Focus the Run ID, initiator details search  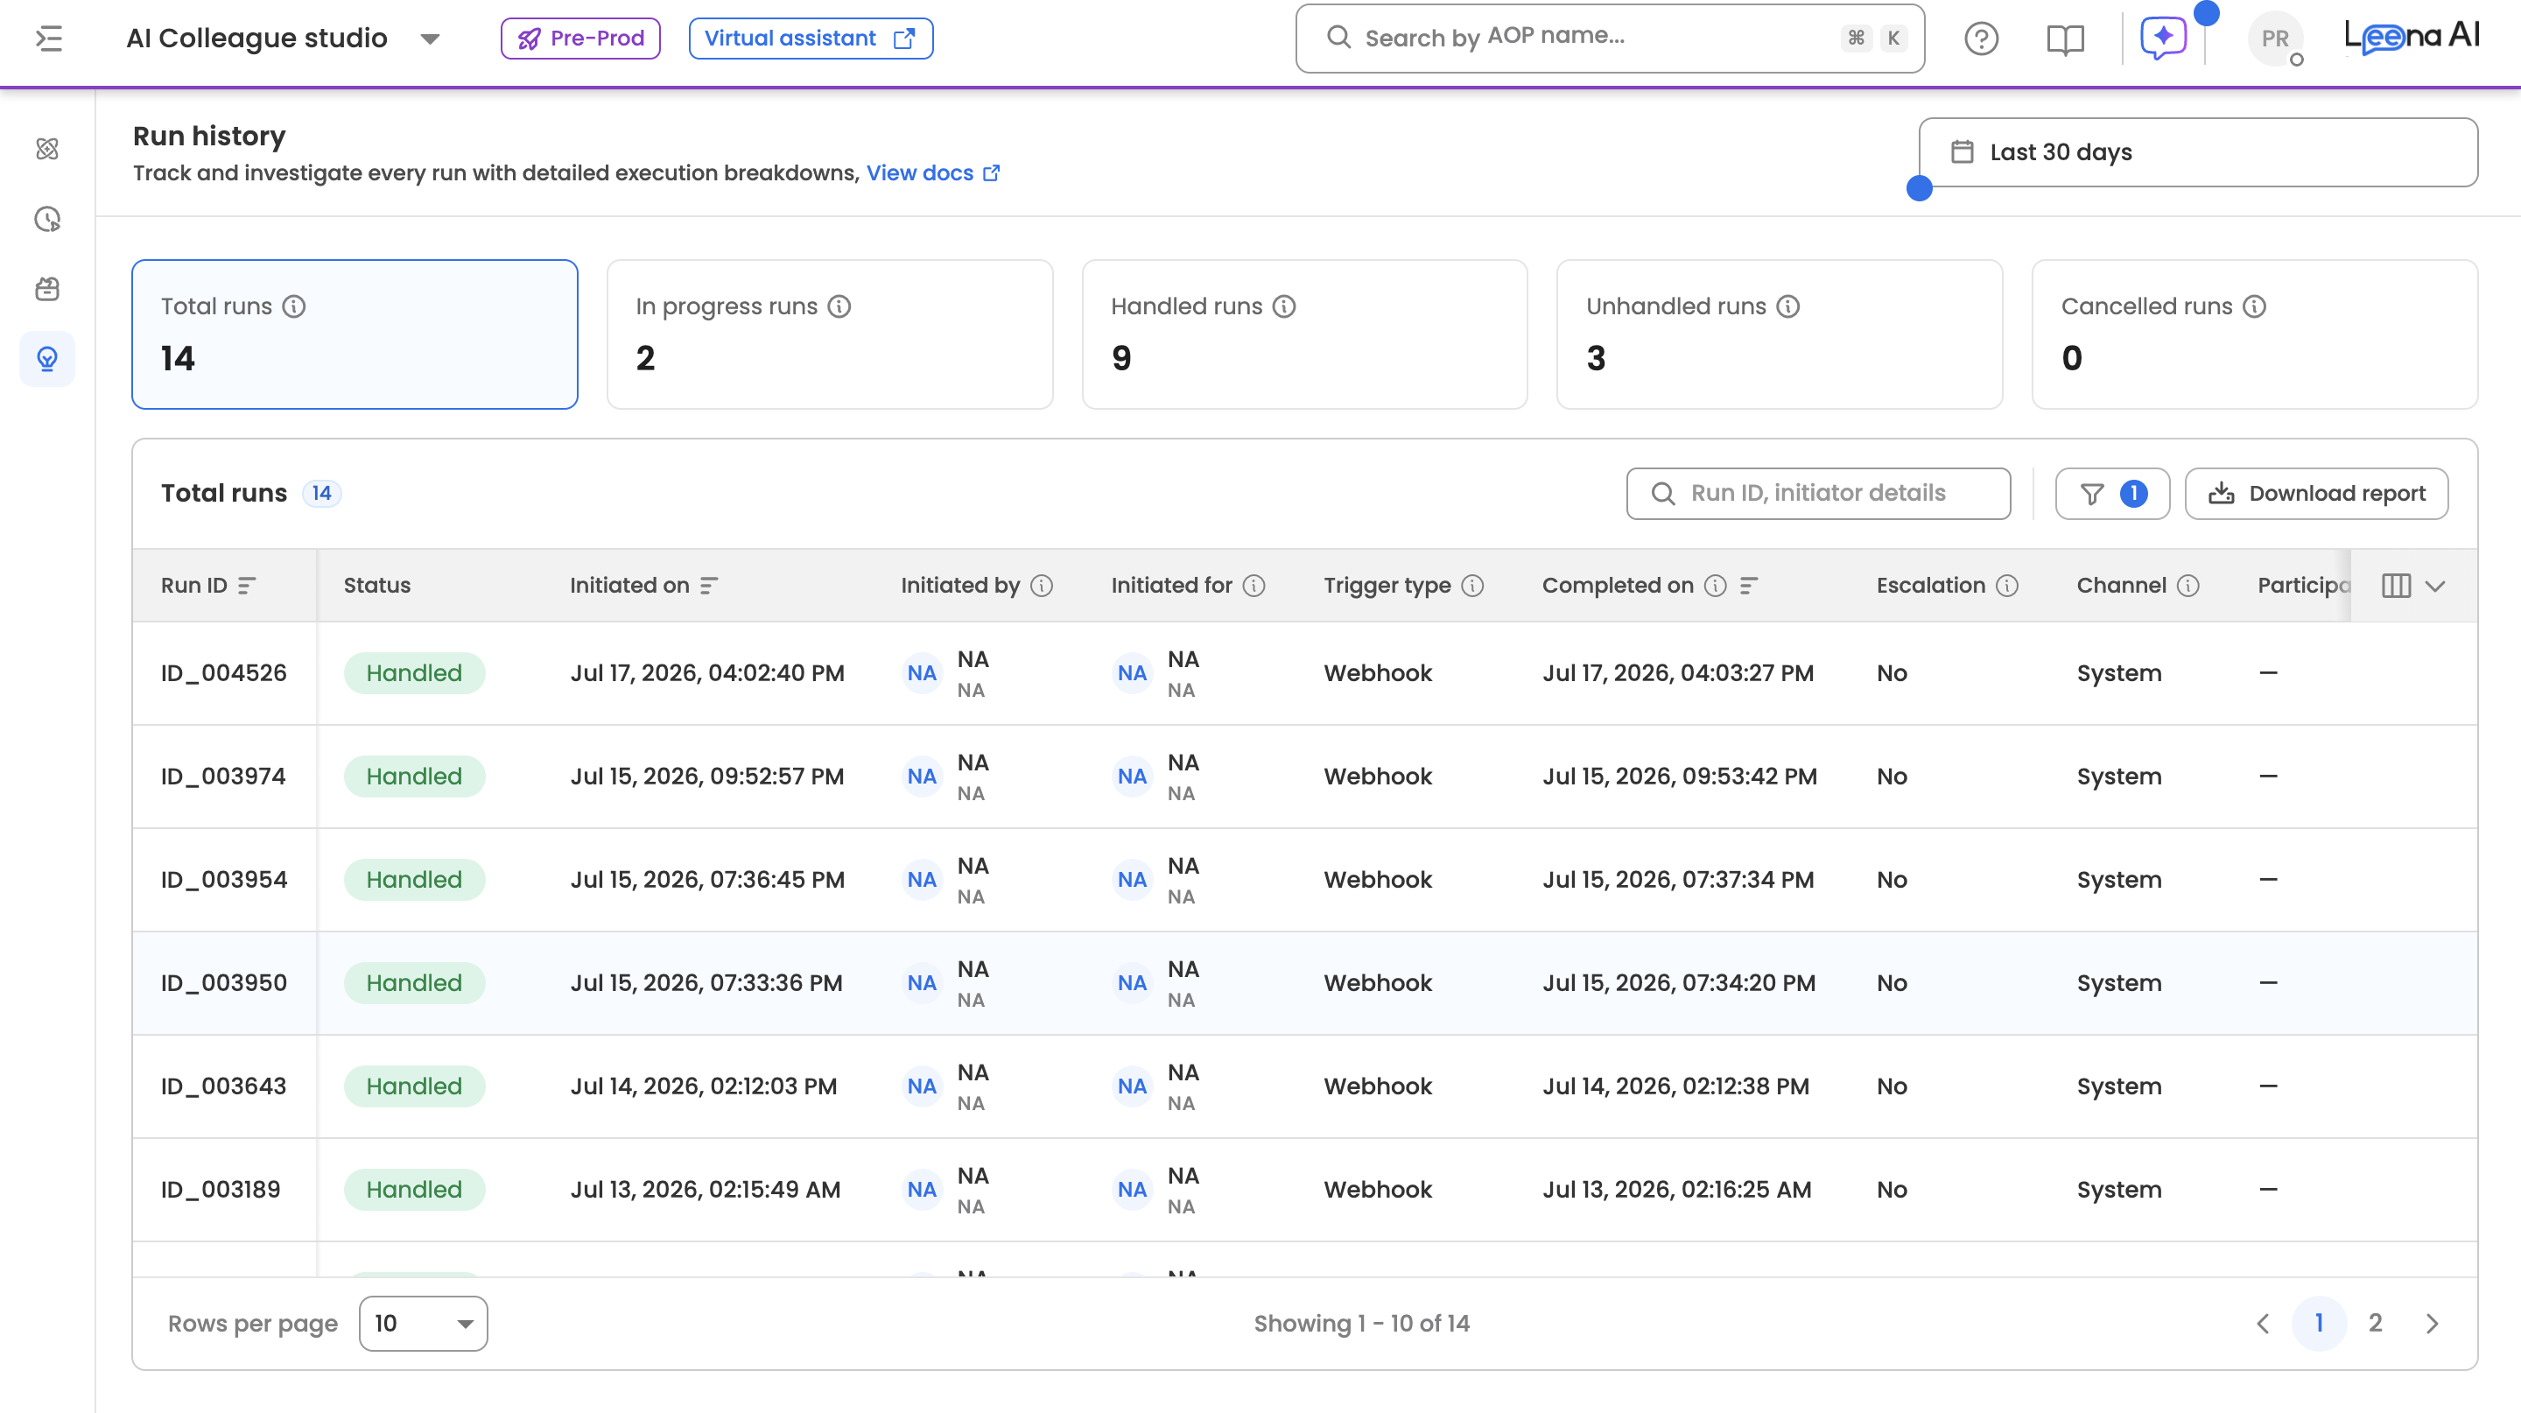pos(1818,493)
